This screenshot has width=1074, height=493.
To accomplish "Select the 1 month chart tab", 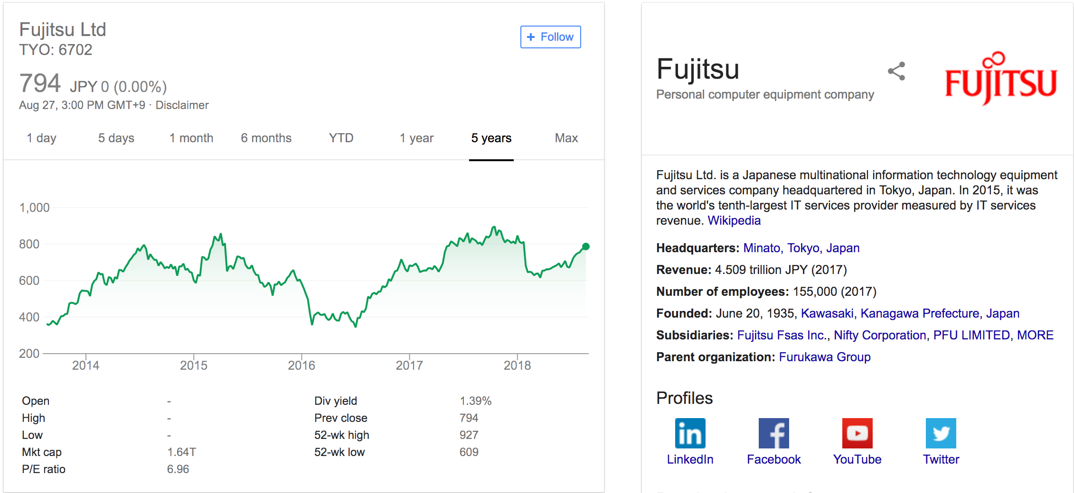I will pos(191,138).
